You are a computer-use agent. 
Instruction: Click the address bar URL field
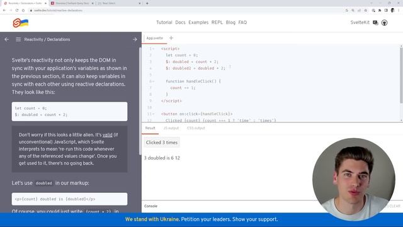(188, 10)
